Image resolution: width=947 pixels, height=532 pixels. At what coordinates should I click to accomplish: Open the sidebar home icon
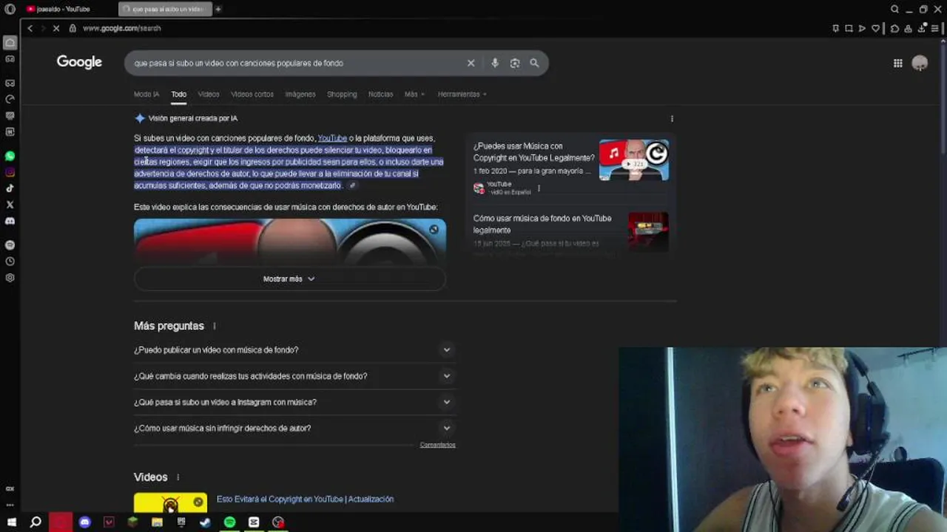point(10,43)
